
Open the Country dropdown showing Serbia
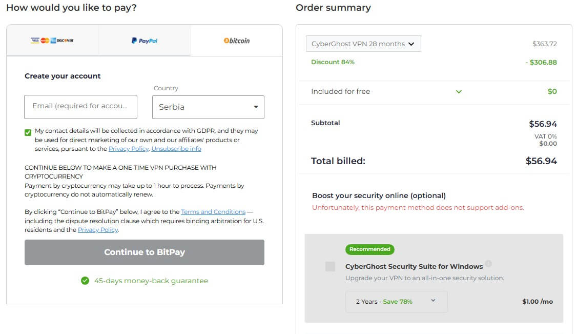click(208, 107)
